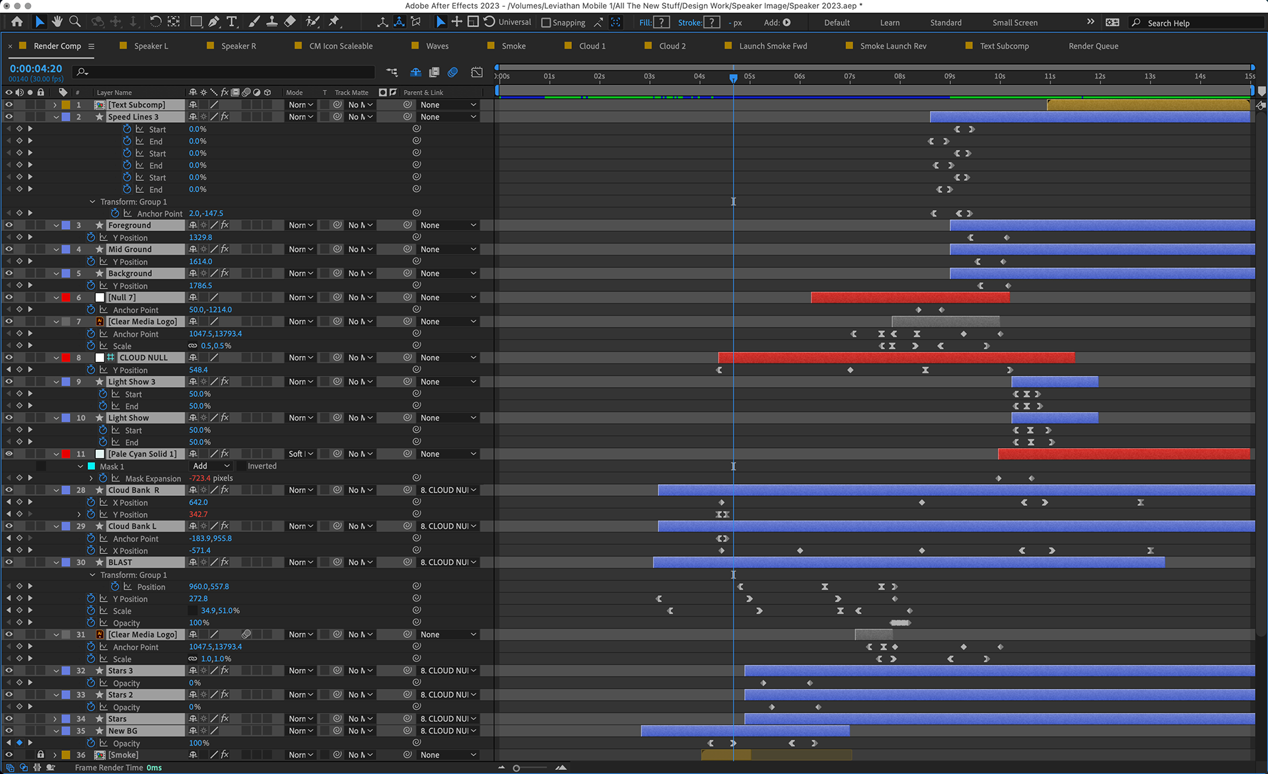Enable motion blur for composition
This screenshot has width=1268, height=774.
point(452,72)
